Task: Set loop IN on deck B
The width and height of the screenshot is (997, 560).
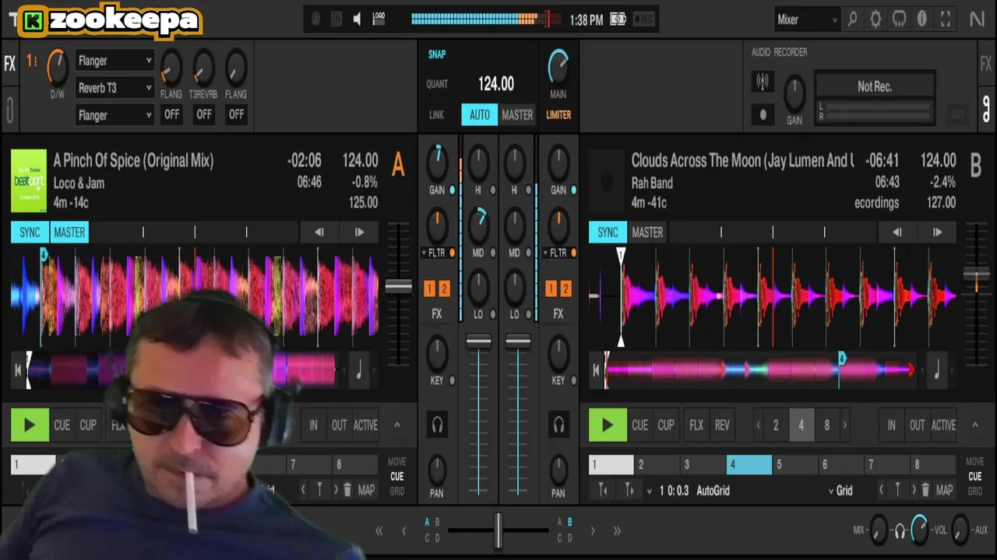Action: click(x=891, y=425)
